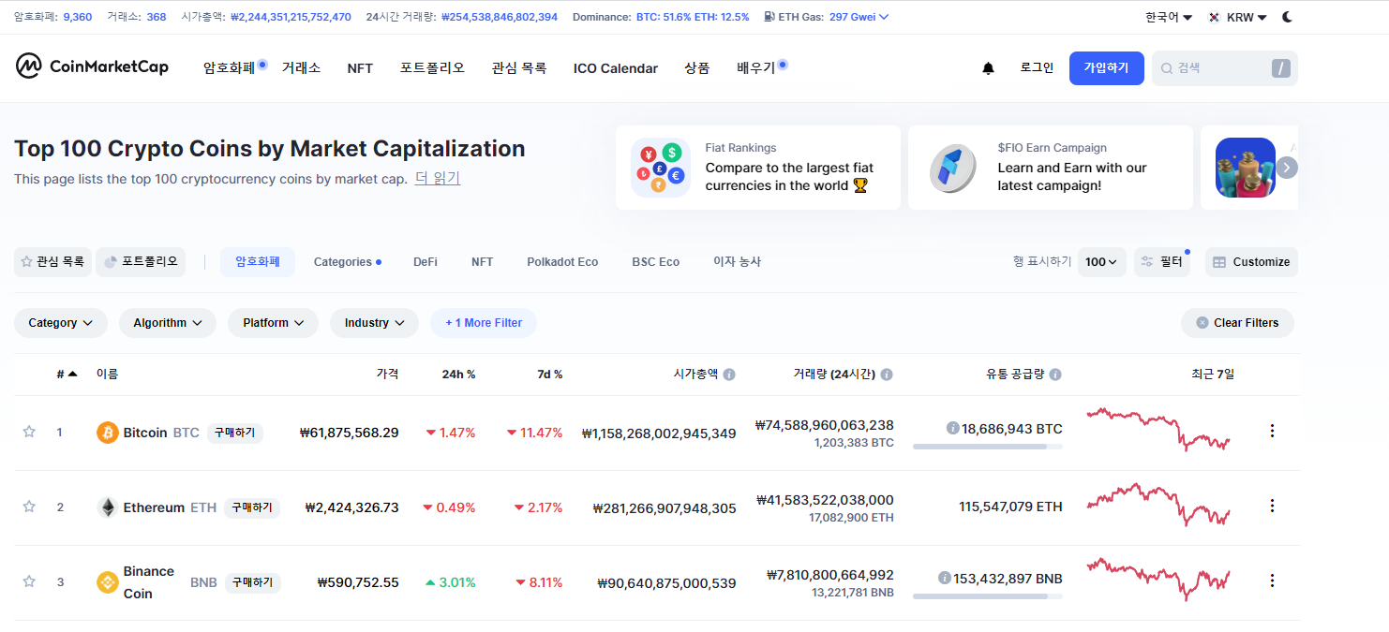Open the Bitcoin 7-day chart
The width and height of the screenshot is (1389, 632).
pos(1158,429)
